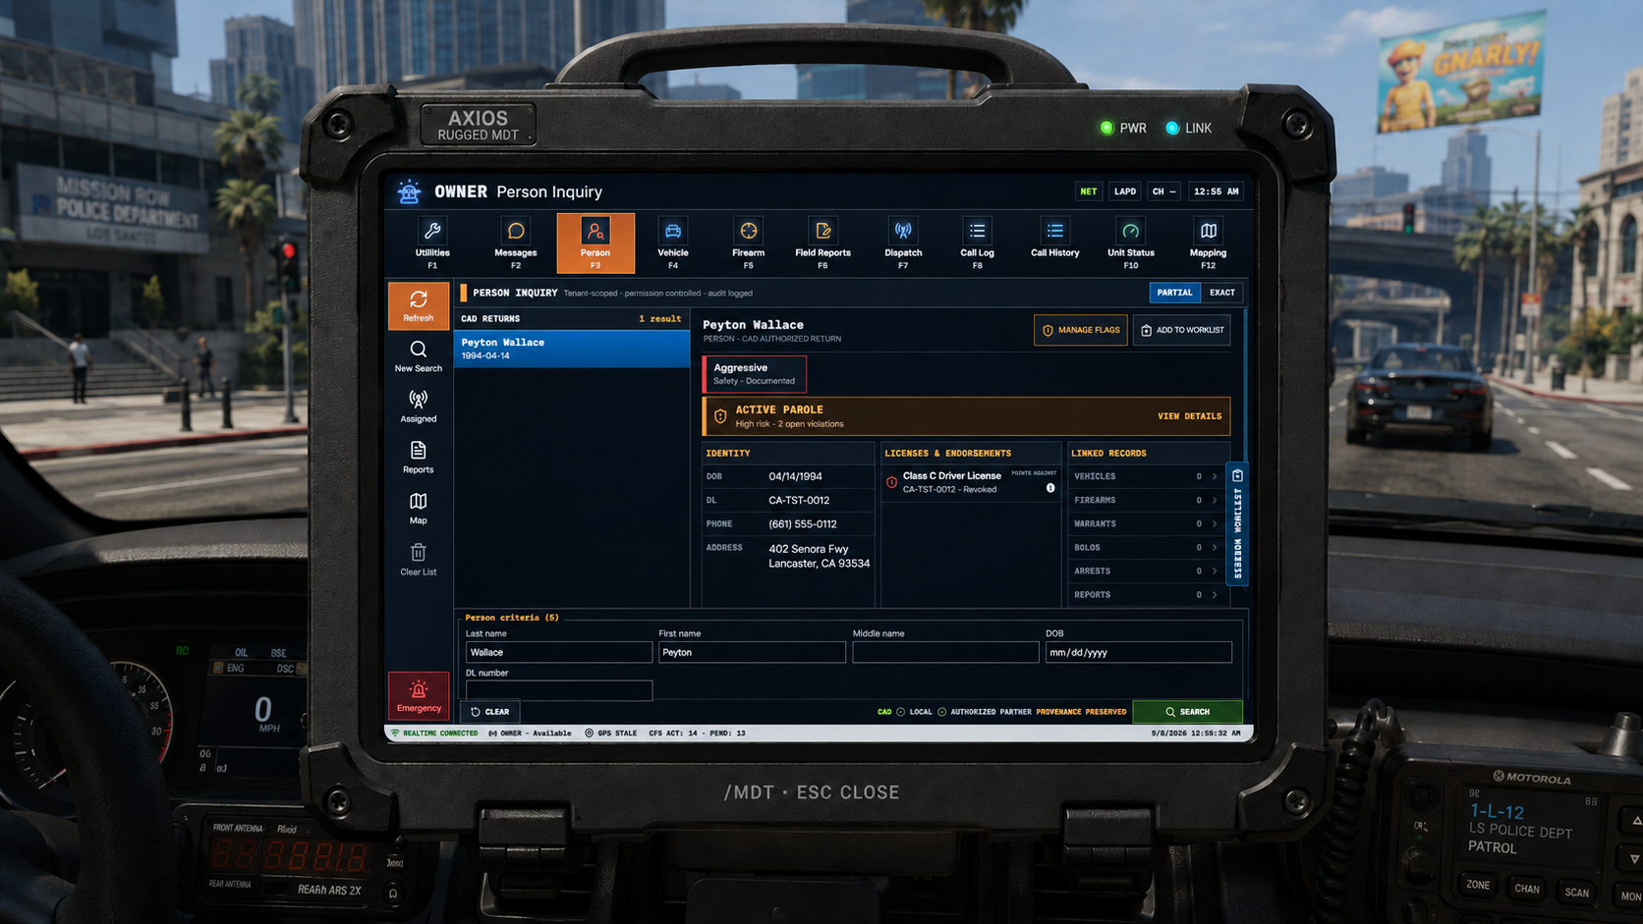Image resolution: width=1643 pixels, height=924 pixels.
Task: Select the Person F3 tab
Action: (x=595, y=243)
